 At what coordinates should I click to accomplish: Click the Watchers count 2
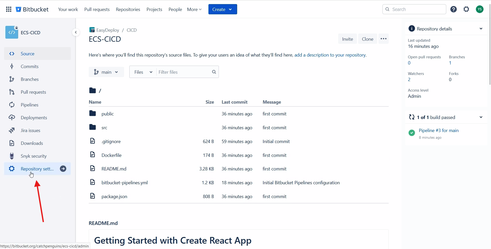coord(409,80)
